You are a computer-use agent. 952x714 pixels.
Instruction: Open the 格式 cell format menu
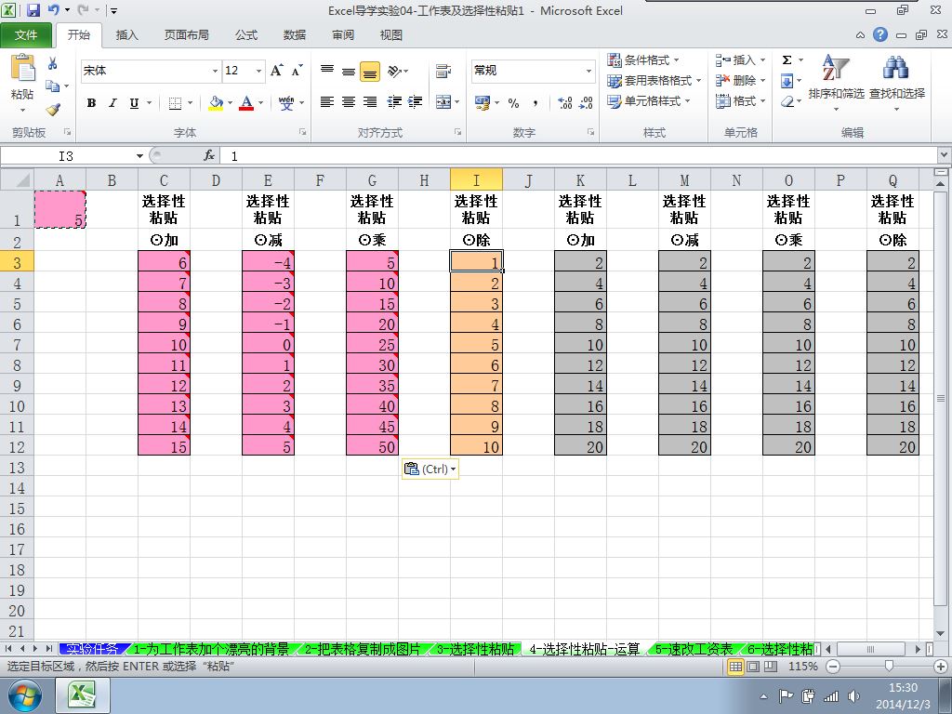(x=741, y=101)
